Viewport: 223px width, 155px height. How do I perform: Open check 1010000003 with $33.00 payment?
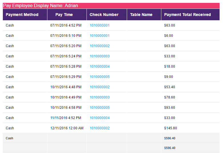(100, 56)
